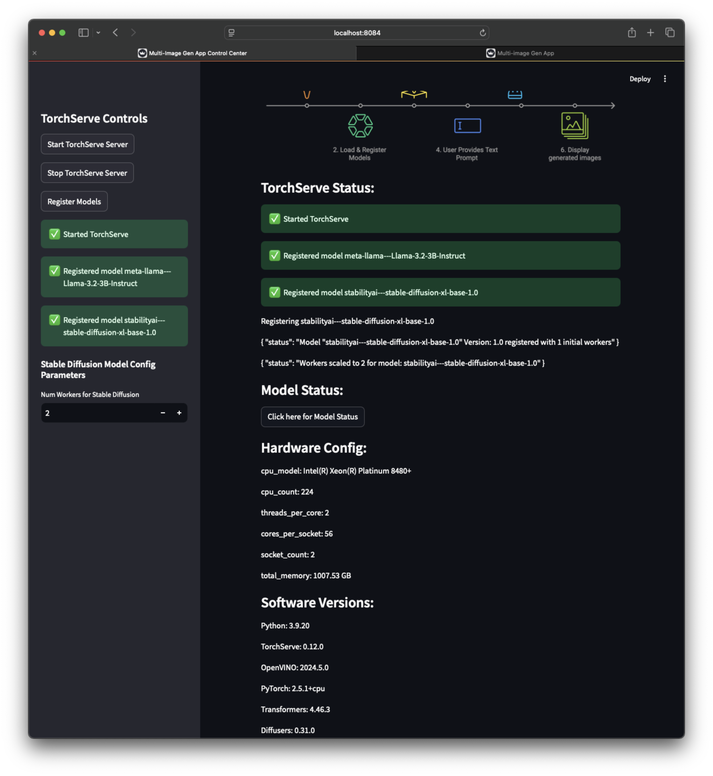Click the Register Models button
Screen dimensions: 713x776
(x=74, y=202)
